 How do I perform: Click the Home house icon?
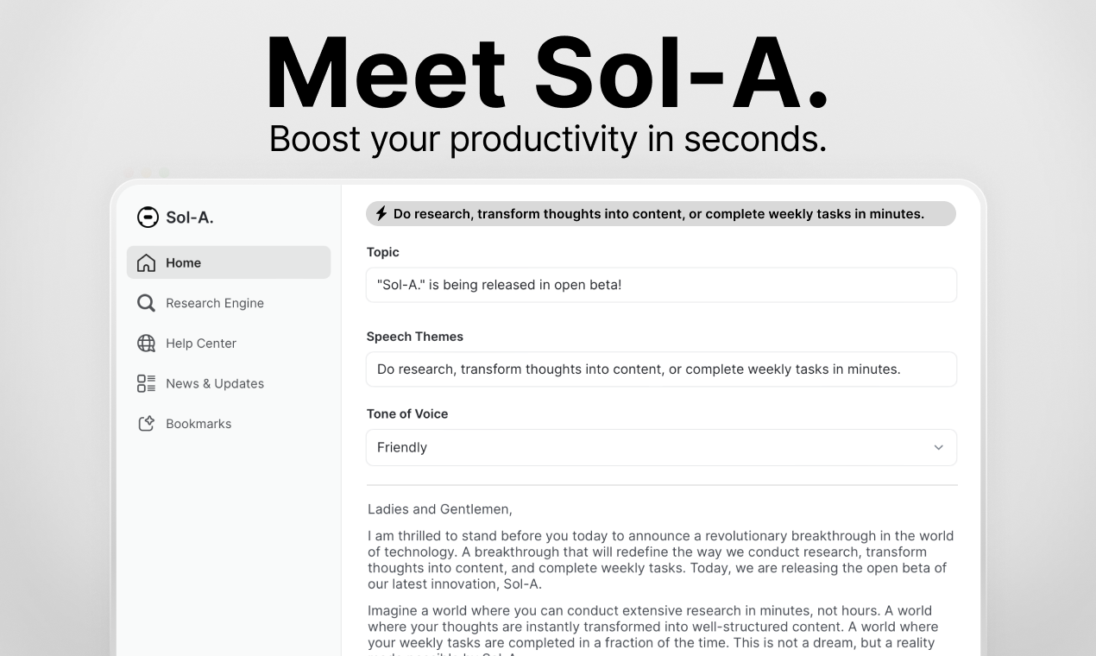coord(147,263)
